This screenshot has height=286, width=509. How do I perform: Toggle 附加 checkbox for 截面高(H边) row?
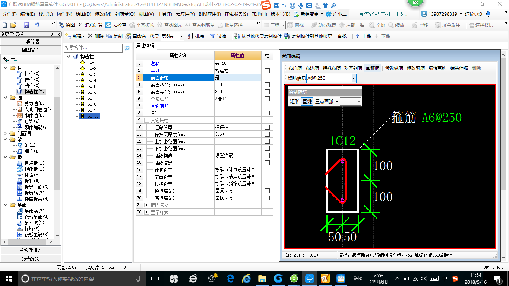point(267,92)
